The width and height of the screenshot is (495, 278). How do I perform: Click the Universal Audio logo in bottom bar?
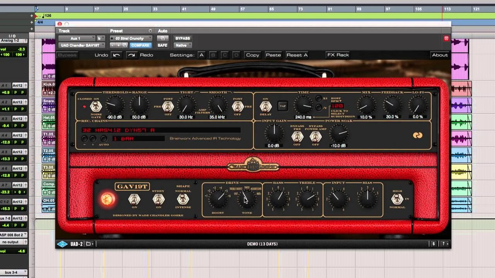[63, 244]
